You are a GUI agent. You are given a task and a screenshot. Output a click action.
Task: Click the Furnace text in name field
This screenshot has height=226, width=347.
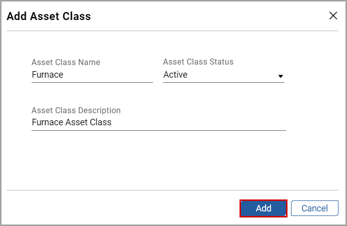[47, 75]
